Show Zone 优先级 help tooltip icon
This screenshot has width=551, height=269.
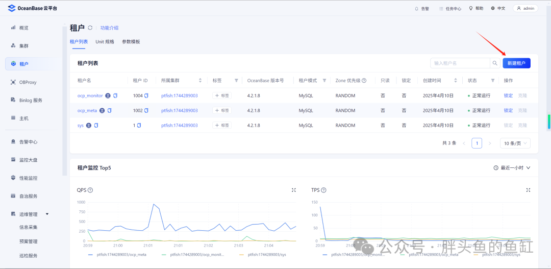pos(364,81)
